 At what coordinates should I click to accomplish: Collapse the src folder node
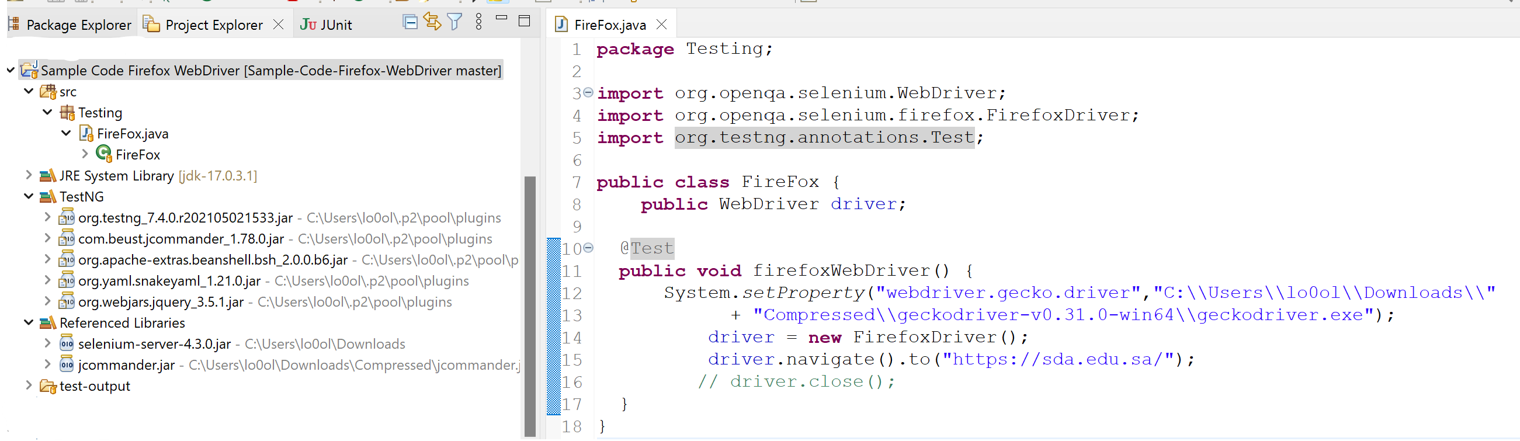(x=29, y=91)
